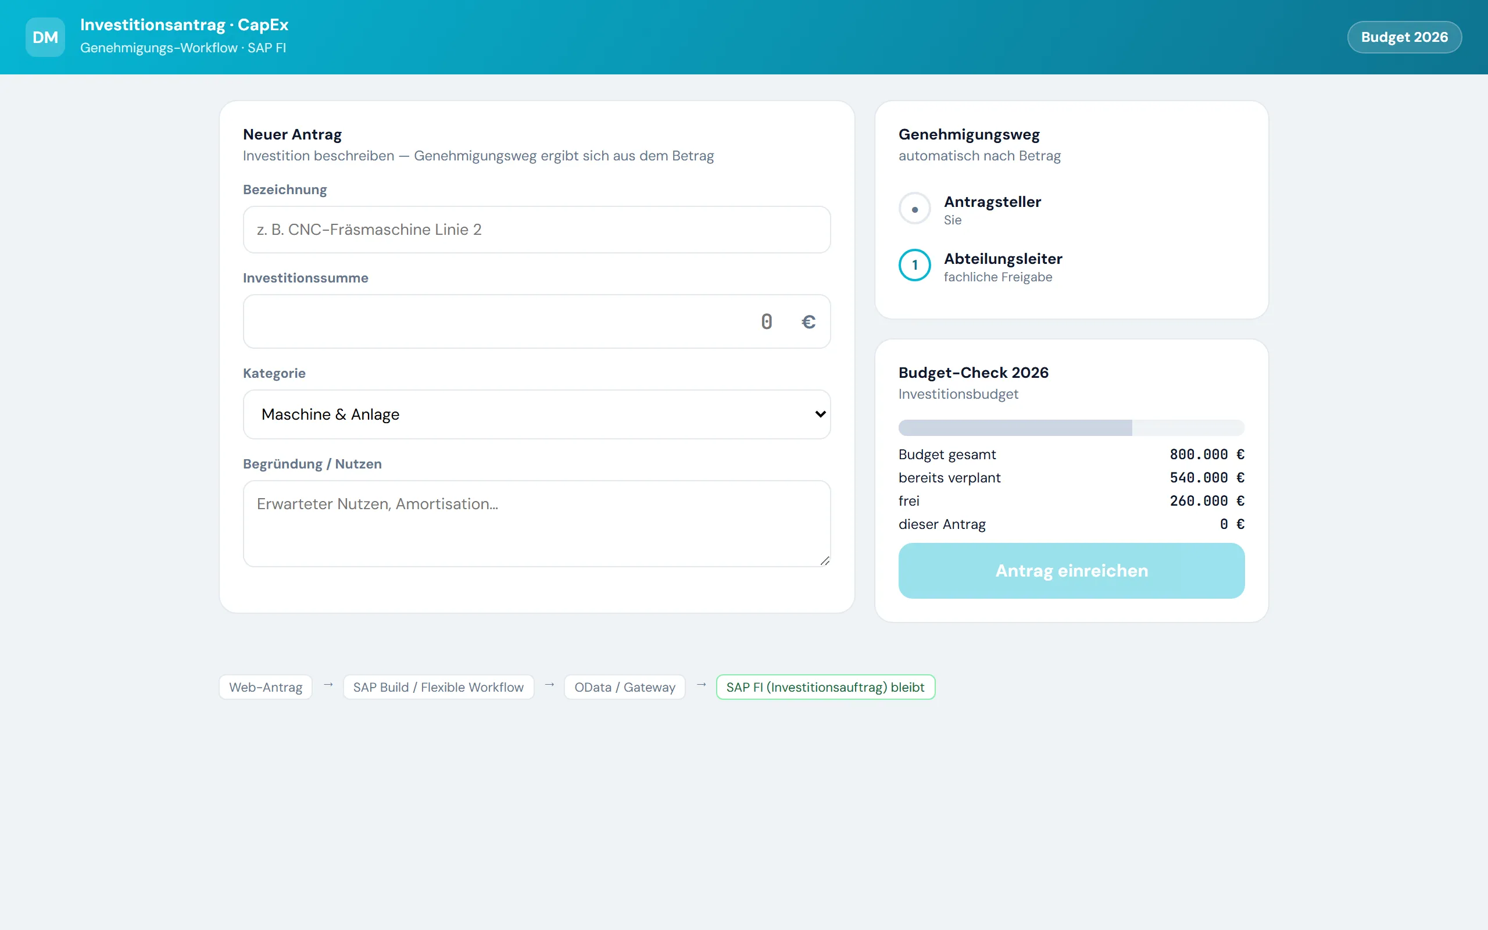This screenshot has width=1488, height=930.
Task: Open the Budget 2026 pill
Action: 1404,37
